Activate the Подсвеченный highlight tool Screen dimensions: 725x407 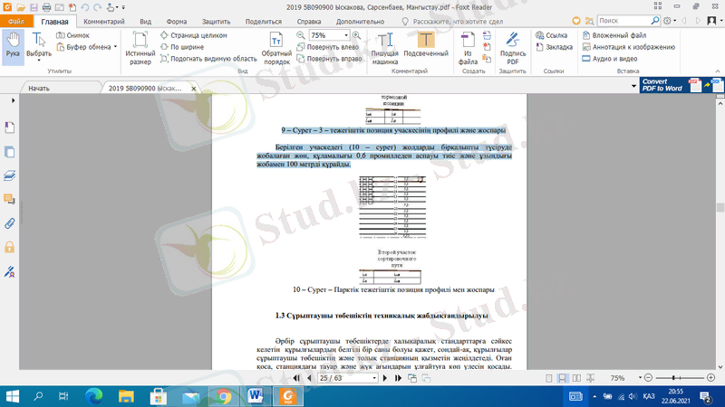point(426,46)
